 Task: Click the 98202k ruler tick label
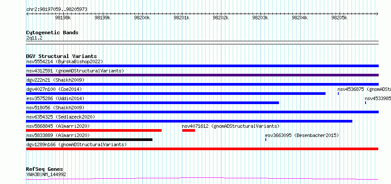[x=221, y=18]
